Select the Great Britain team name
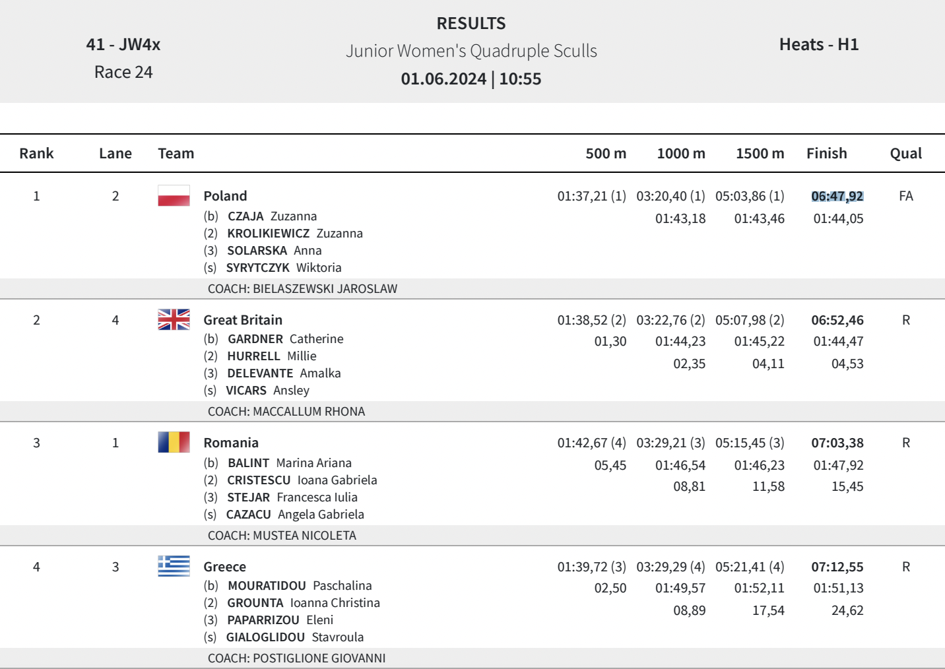 click(x=243, y=320)
